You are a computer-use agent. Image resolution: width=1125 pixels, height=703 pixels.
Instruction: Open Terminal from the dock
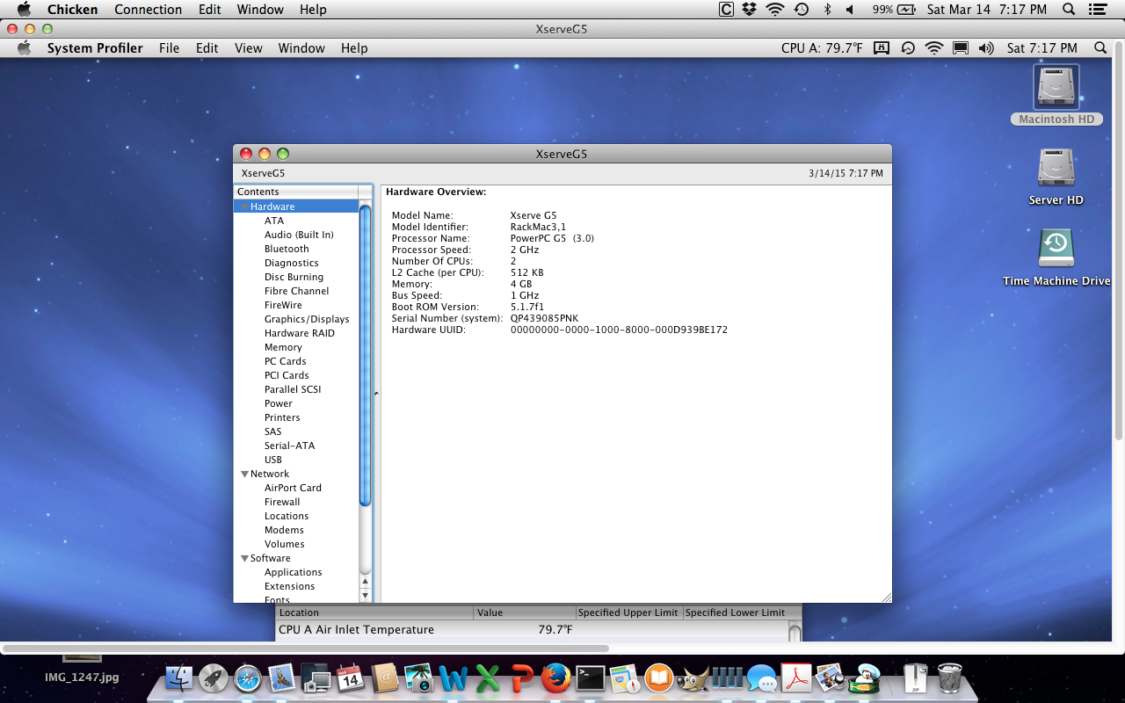tap(590, 678)
